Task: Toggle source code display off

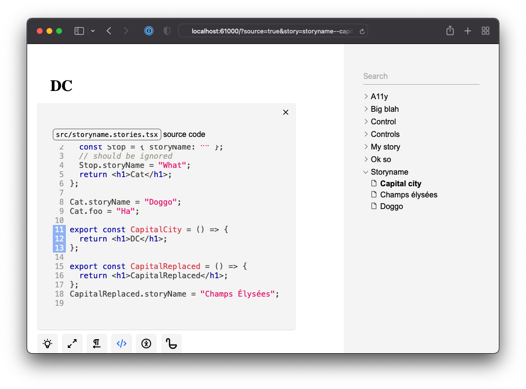Action: tap(285, 112)
